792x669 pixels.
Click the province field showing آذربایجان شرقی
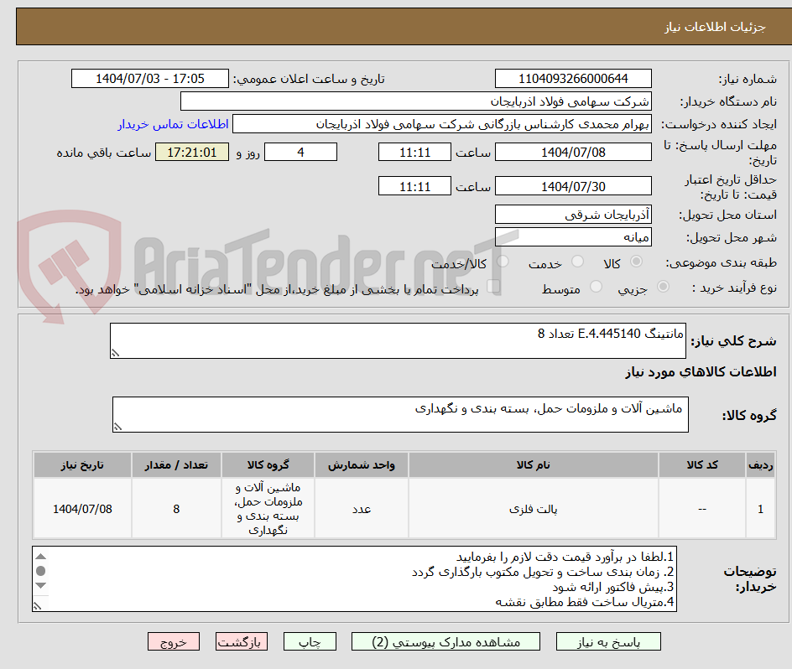pyautogui.click(x=573, y=214)
